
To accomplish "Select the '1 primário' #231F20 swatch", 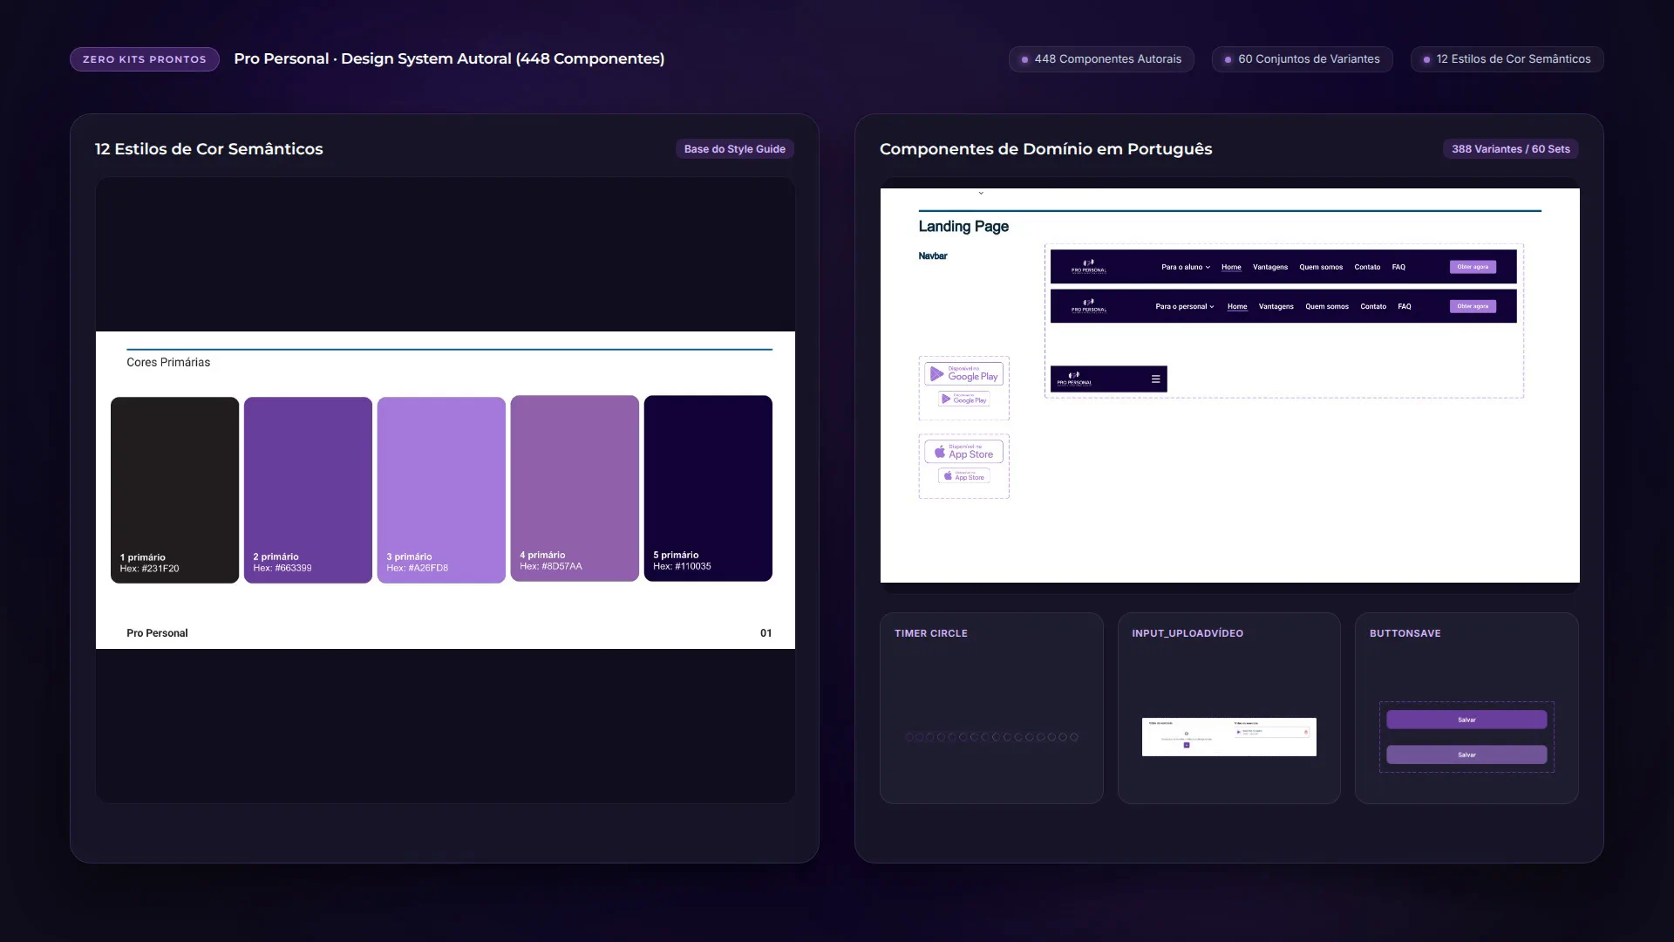I will coord(174,490).
